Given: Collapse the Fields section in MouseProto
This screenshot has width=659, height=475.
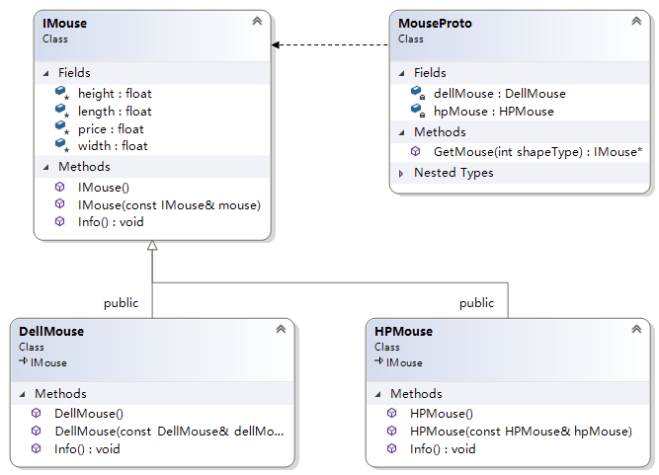Looking at the screenshot, I should (401, 73).
